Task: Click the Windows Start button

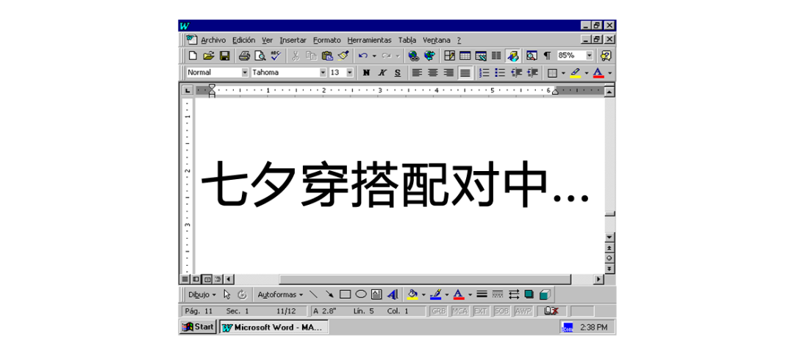Action: [x=198, y=327]
